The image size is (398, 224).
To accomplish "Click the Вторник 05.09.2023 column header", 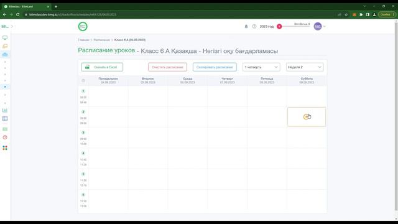I will (148, 80).
